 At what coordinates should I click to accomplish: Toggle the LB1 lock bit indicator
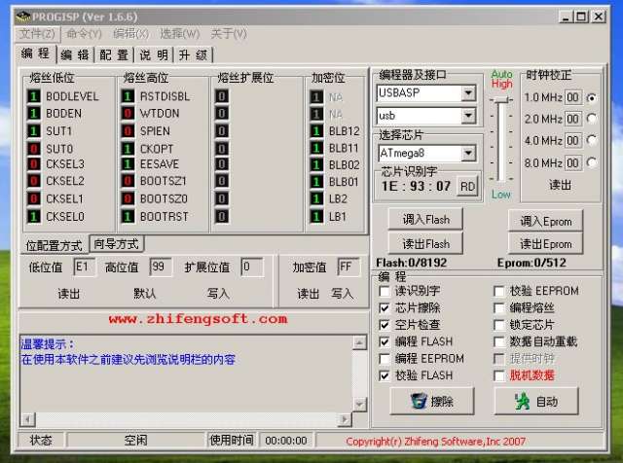tap(316, 216)
